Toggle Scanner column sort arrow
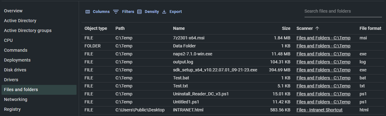Screen dimensions: 386x116 tap(317, 28)
